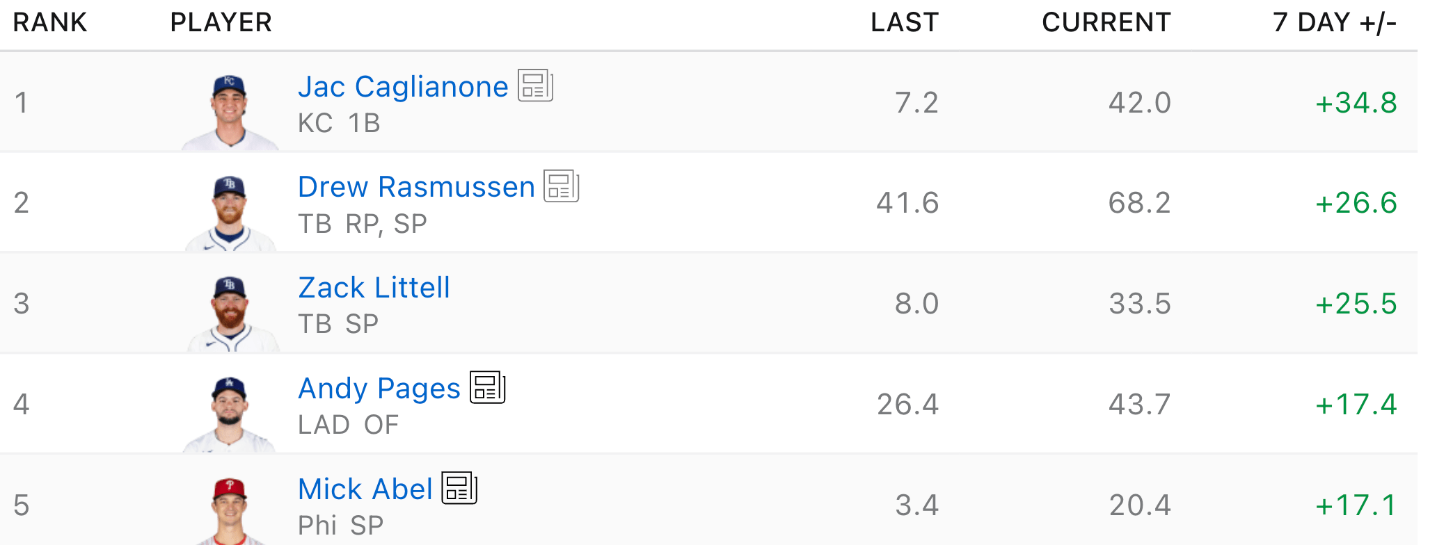Sort by the RANK column header
The width and height of the screenshot is (1437, 545).
(50, 22)
